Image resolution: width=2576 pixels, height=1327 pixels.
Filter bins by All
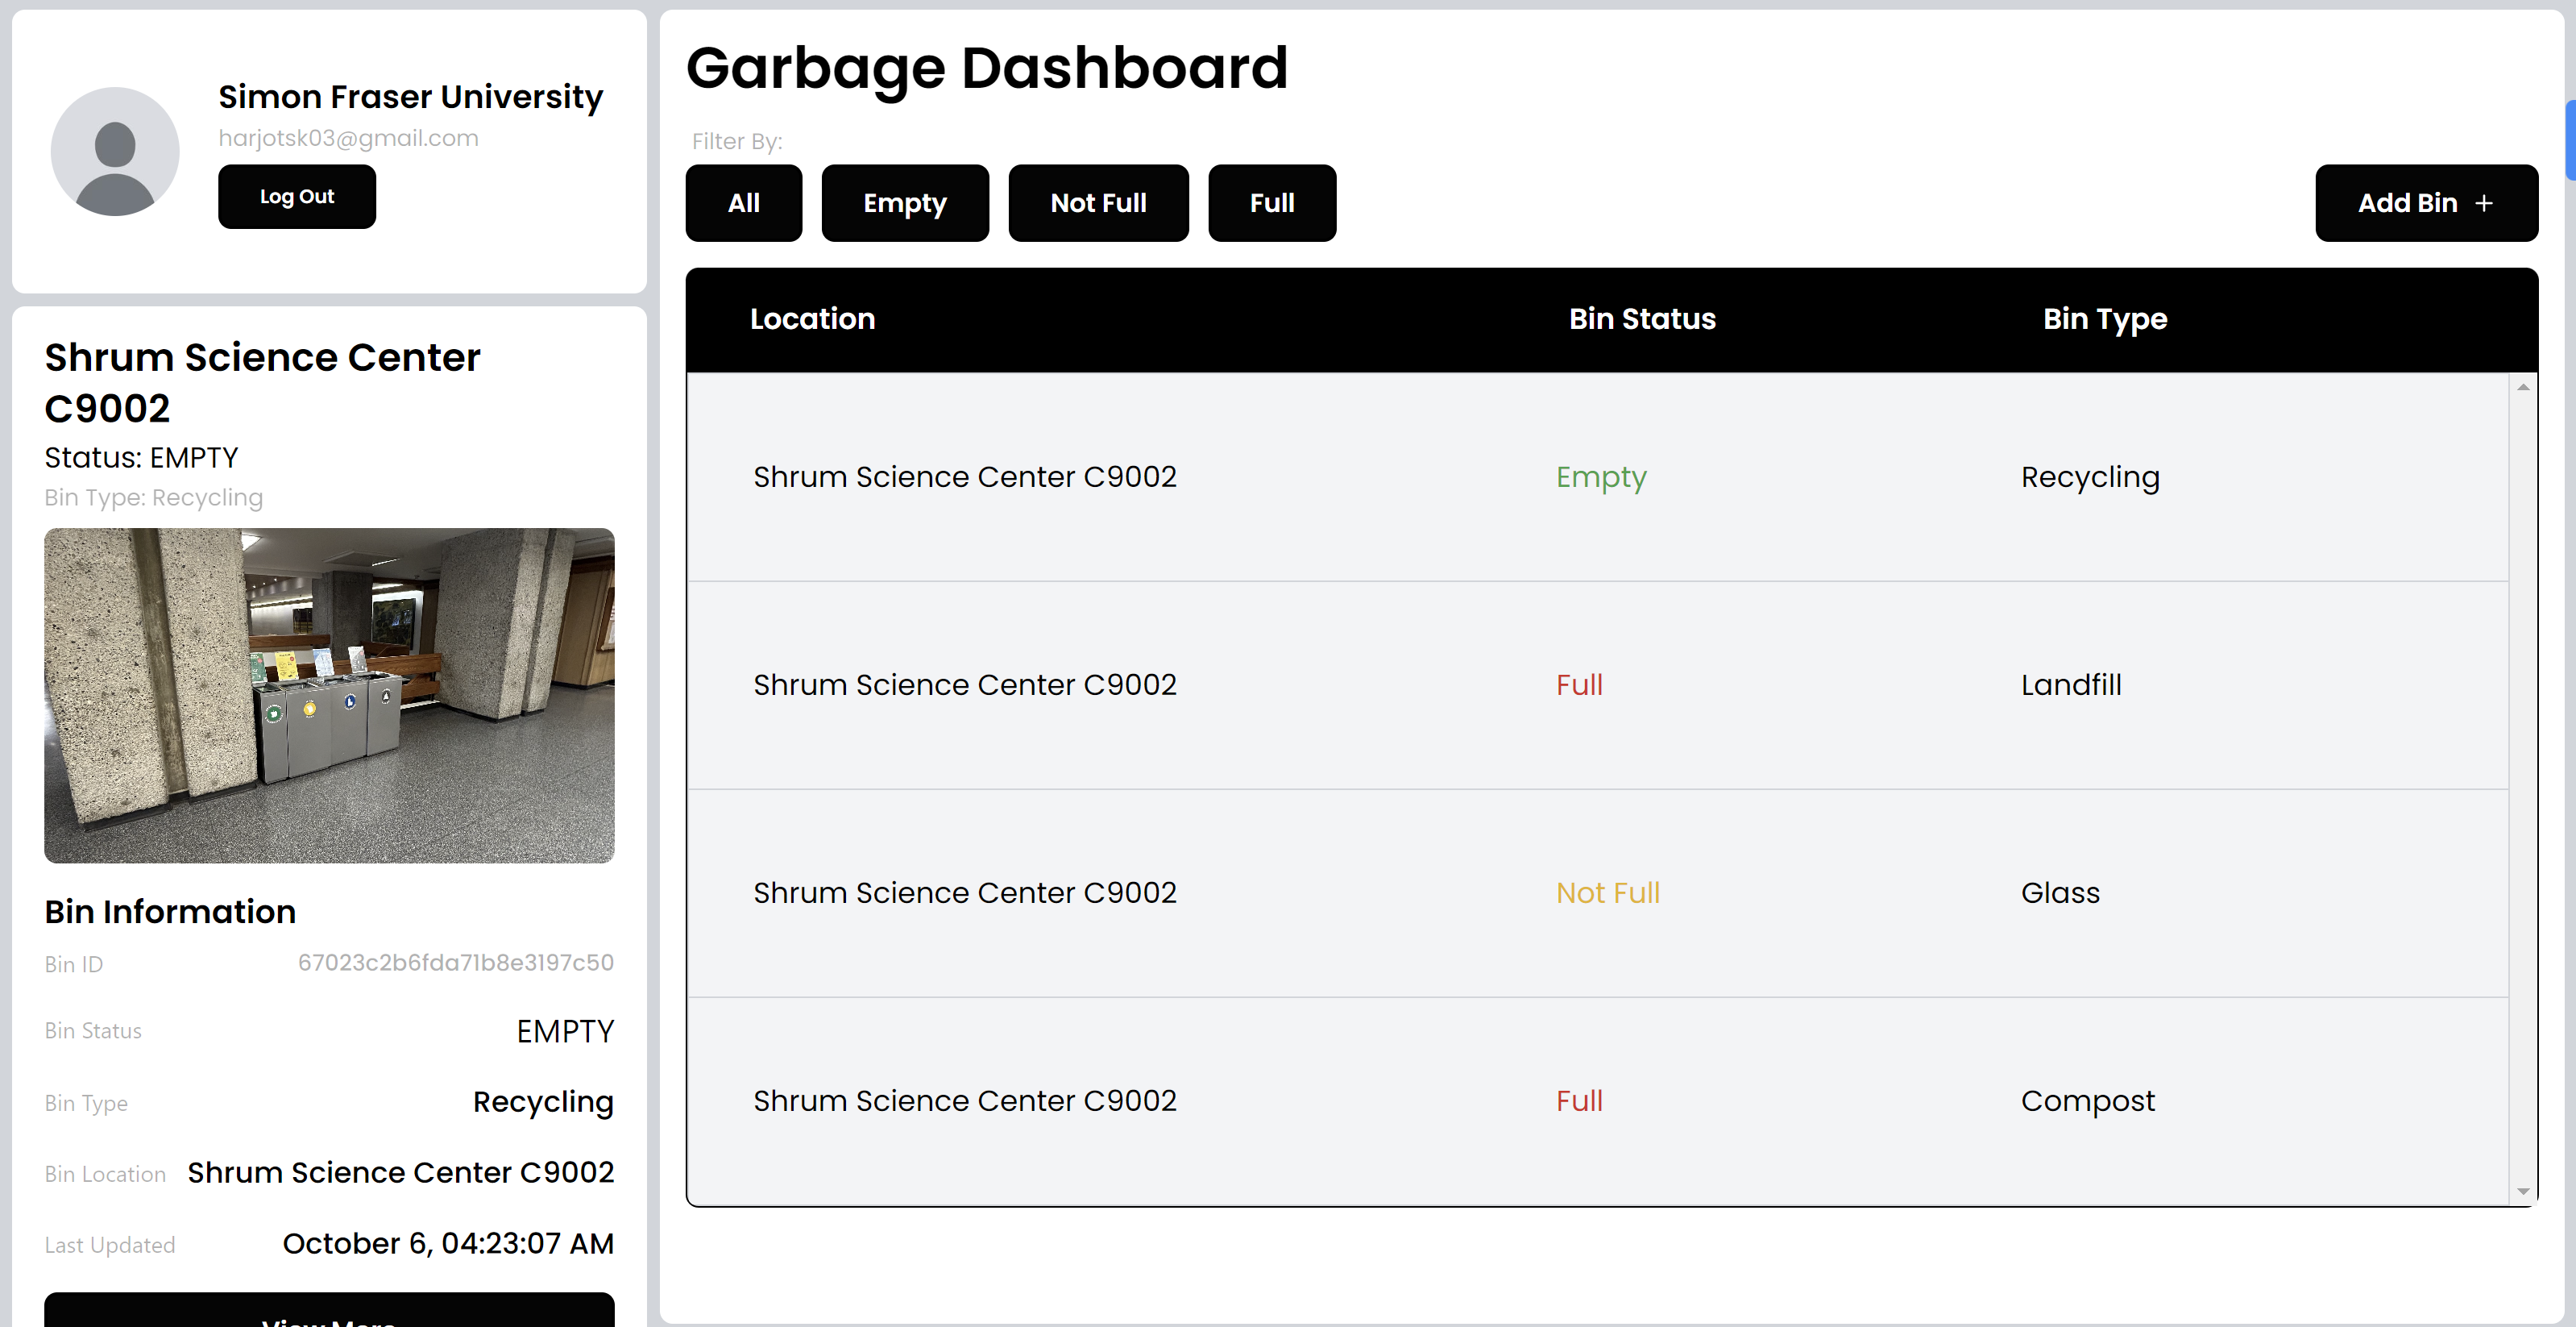pos(743,203)
